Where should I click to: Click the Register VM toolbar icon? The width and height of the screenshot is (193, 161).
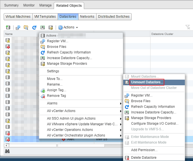(18, 27)
